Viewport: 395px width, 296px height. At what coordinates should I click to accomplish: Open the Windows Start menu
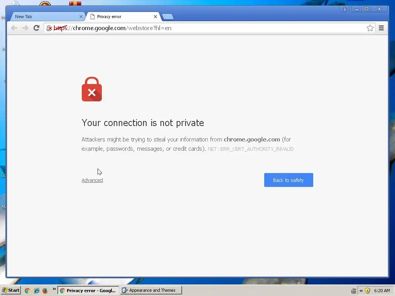point(10,290)
